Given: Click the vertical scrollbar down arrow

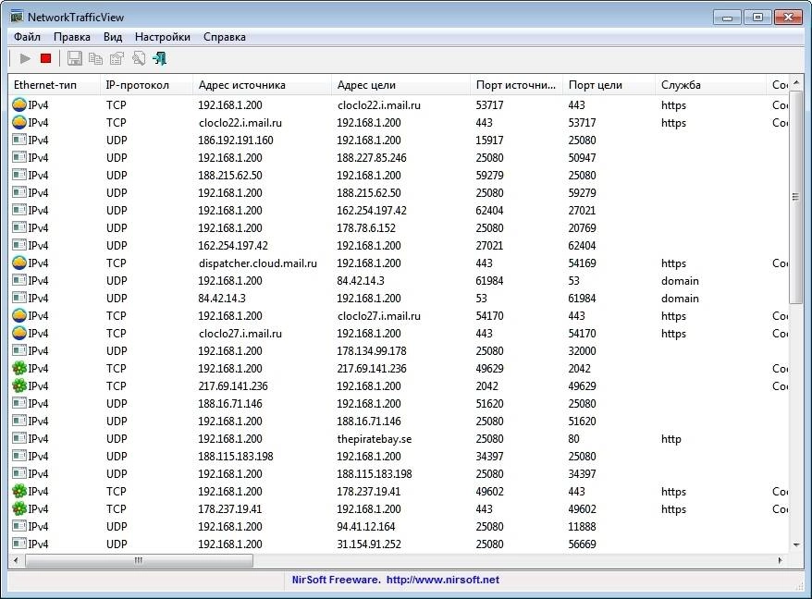Looking at the screenshot, I should 796,544.
